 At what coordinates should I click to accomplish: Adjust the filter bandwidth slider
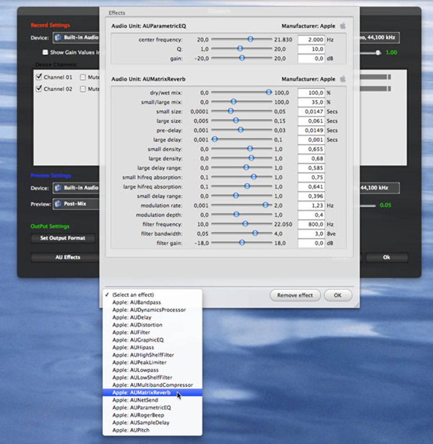pos(255,233)
